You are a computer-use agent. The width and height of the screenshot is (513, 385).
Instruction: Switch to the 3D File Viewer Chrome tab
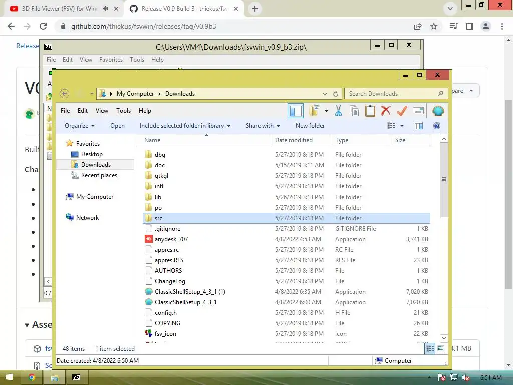59,9
